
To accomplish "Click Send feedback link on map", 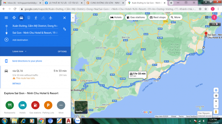I will pos(192,116).
